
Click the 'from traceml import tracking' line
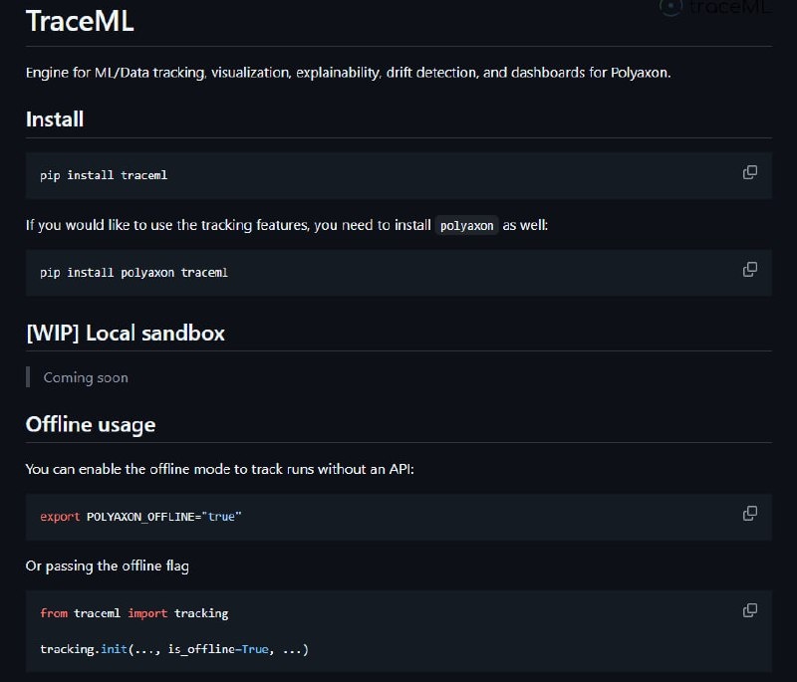pos(134,613)
